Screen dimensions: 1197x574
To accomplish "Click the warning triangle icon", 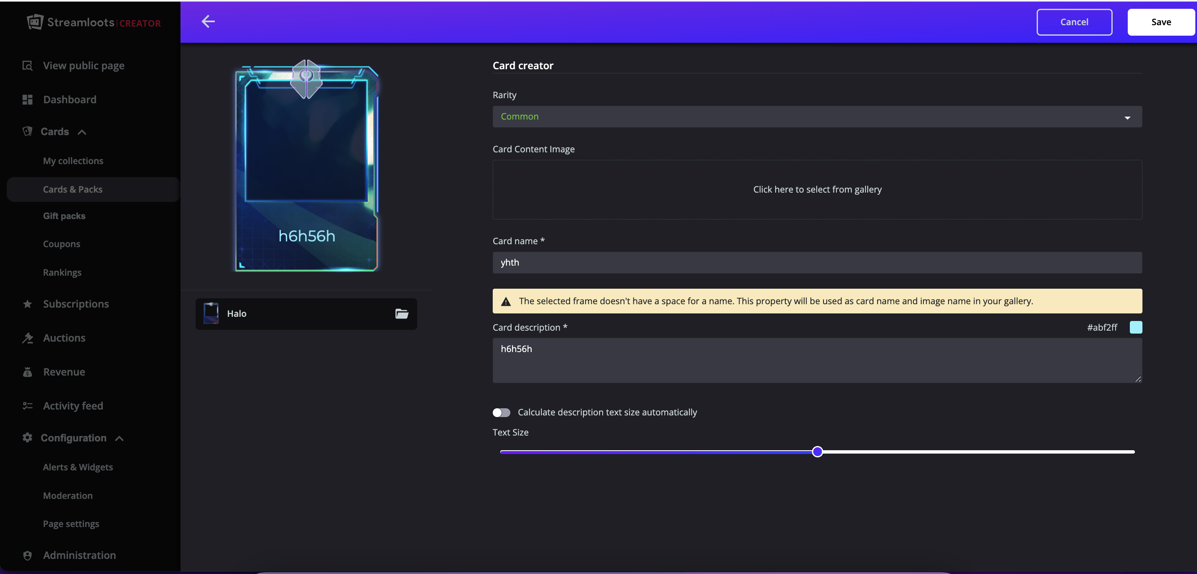I will point(506,301).
